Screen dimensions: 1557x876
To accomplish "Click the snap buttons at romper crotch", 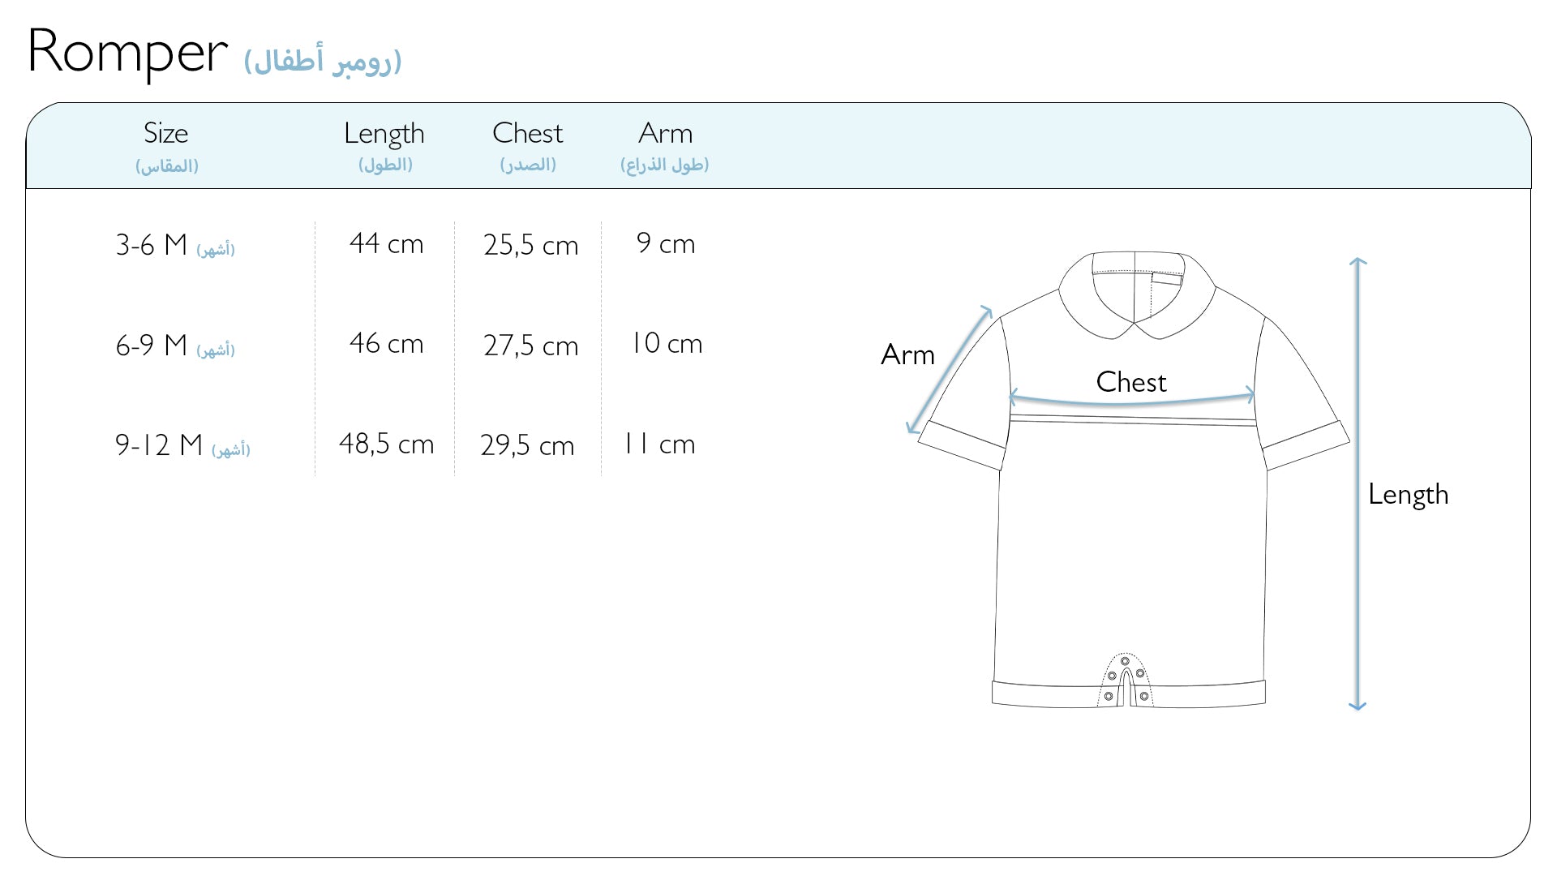I will pyautogui.click(x=1126, y=680).
